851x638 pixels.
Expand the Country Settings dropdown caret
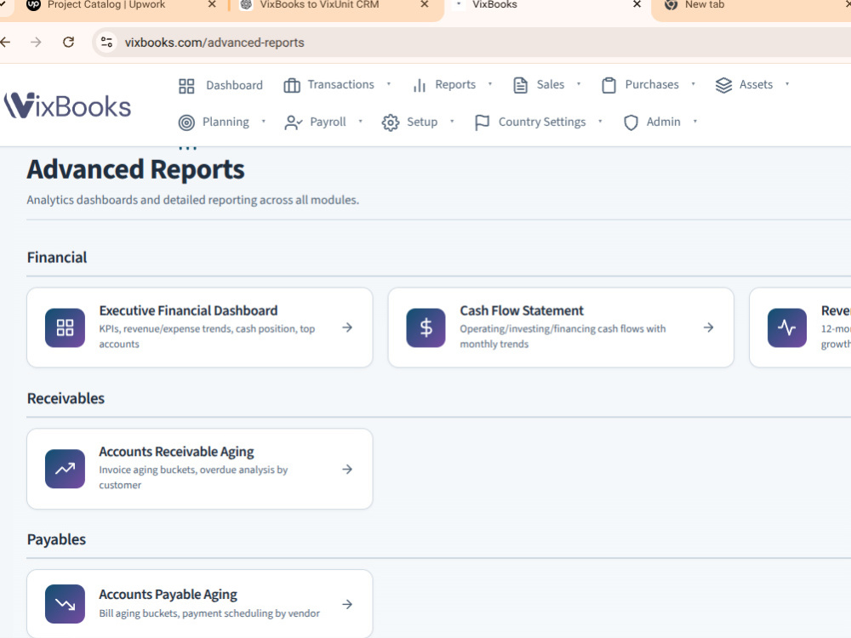(x=600, y=122)
